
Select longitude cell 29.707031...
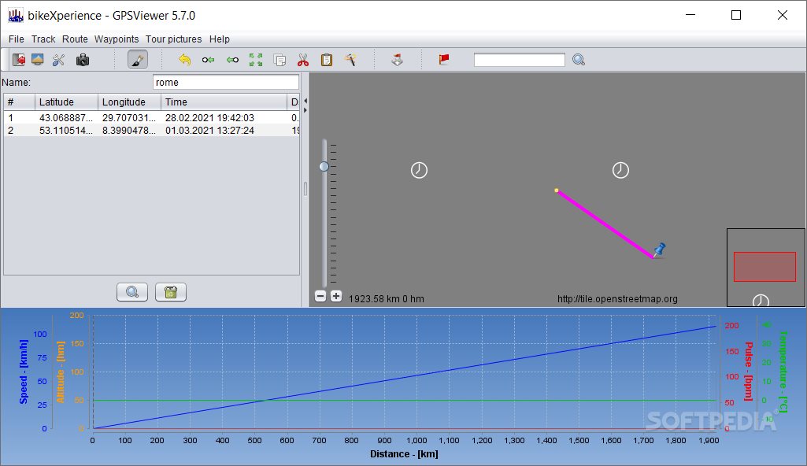pyautogui.click(x=130, y=118)
